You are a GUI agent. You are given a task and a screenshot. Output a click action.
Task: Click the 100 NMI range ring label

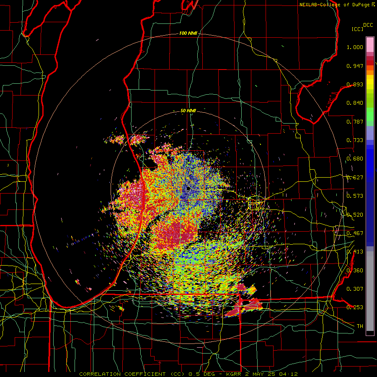(x=188, y=33)
